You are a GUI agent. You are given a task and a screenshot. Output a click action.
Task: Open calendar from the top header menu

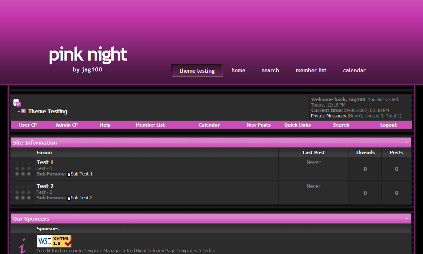pyautogui.click(x=354, y=71)
